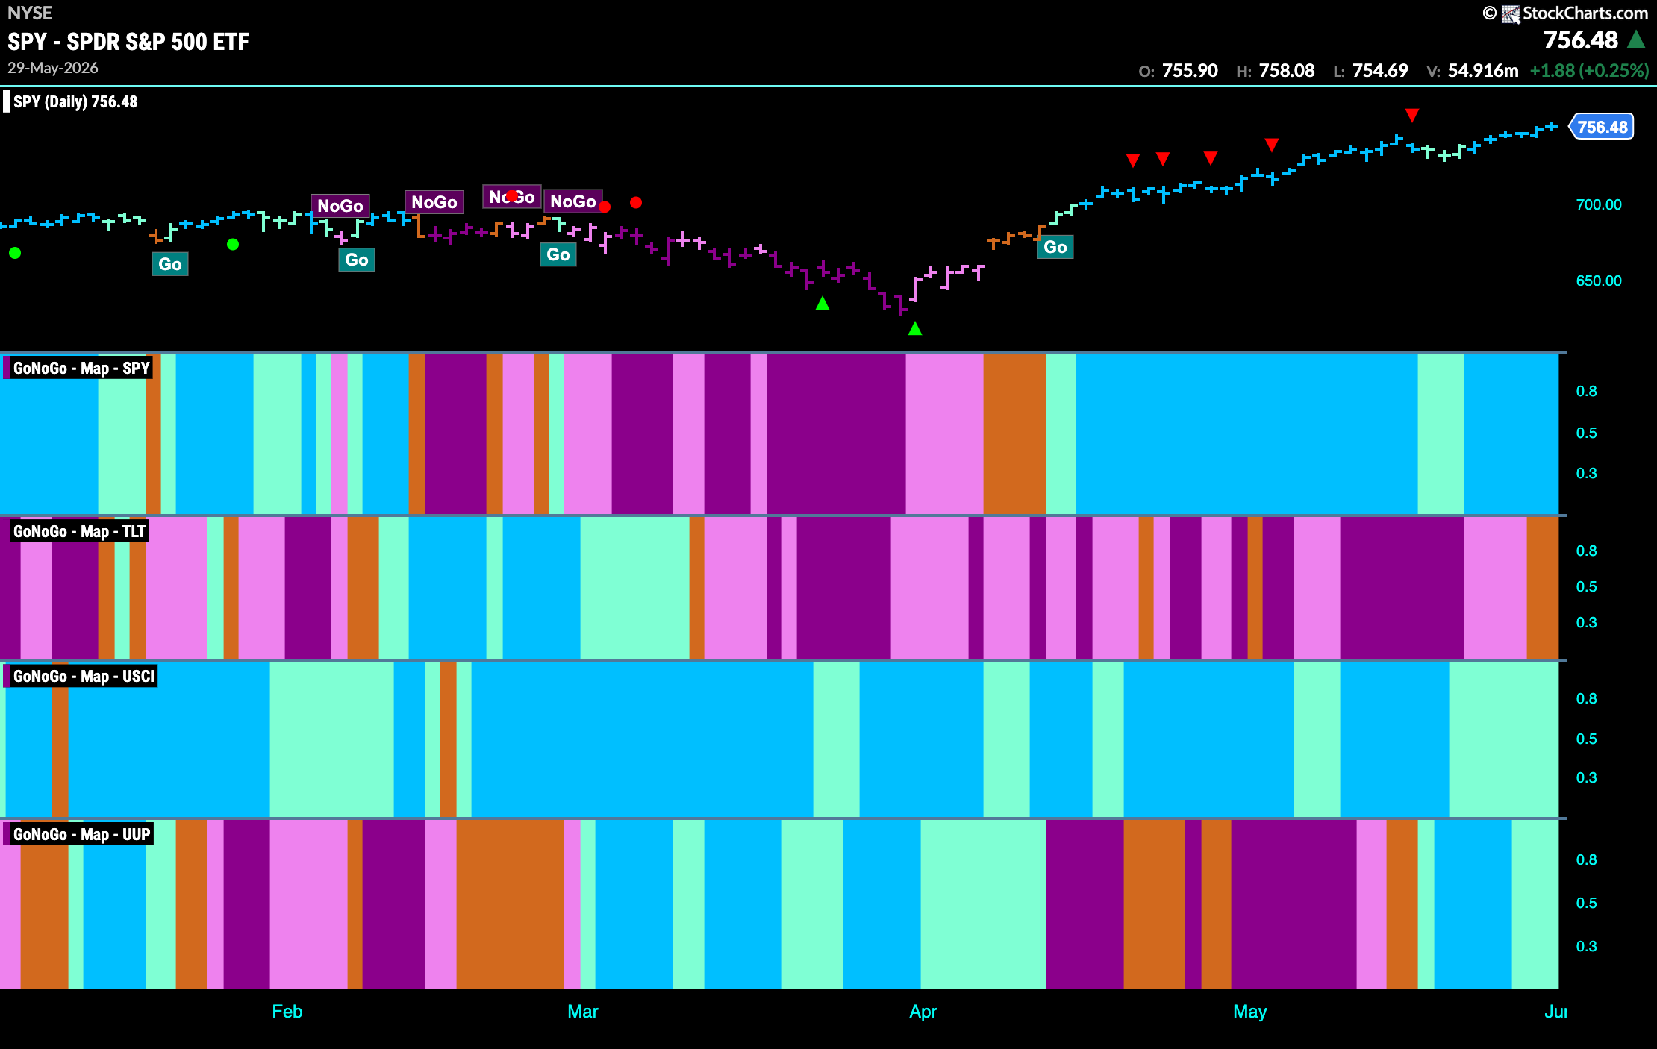Click the red down-triangle just above May label
1657x1049 pixels.
(1272, 145)
